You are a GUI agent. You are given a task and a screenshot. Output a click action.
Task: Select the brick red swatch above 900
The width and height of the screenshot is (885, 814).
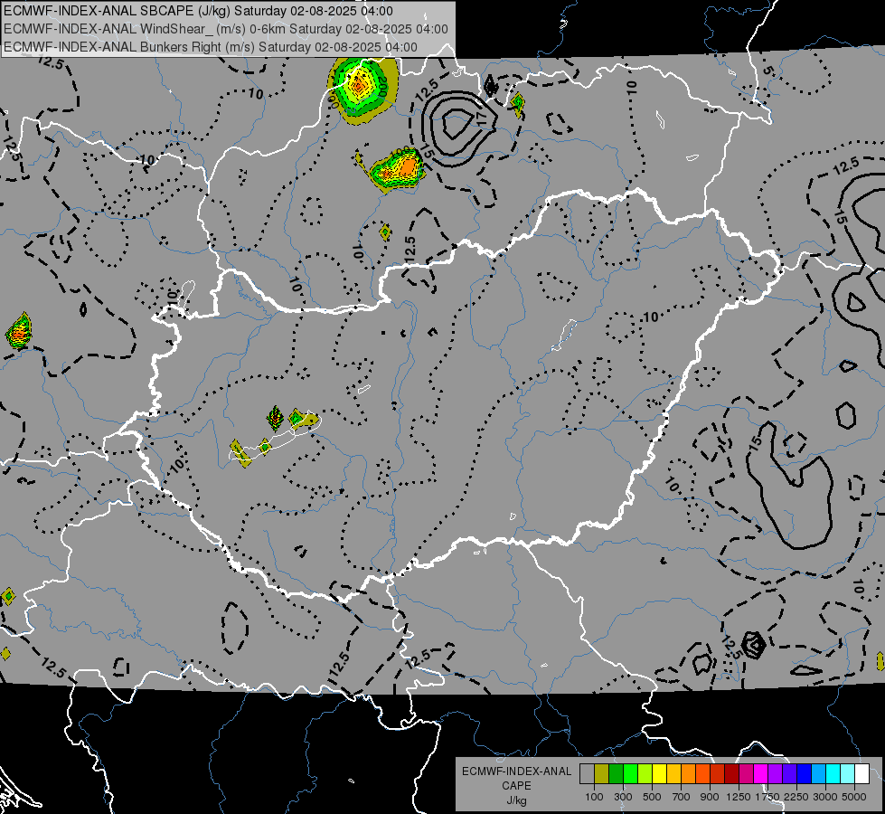click(x=718, y=773)
